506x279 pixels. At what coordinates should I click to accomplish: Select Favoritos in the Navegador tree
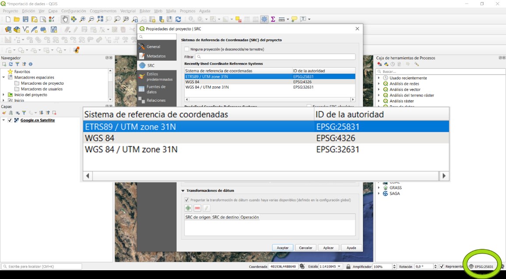point(22,72)
